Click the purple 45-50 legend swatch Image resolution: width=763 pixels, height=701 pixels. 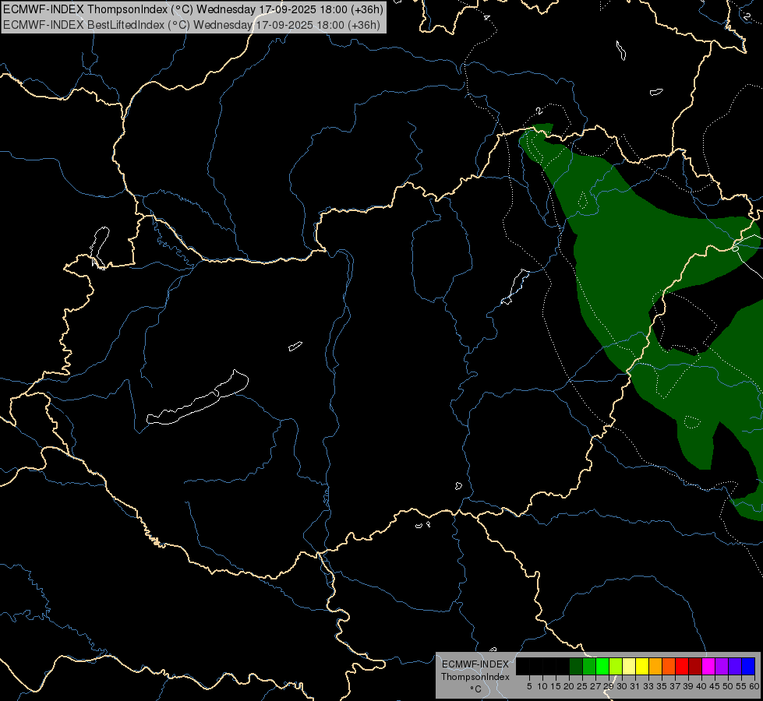(722, 666)
